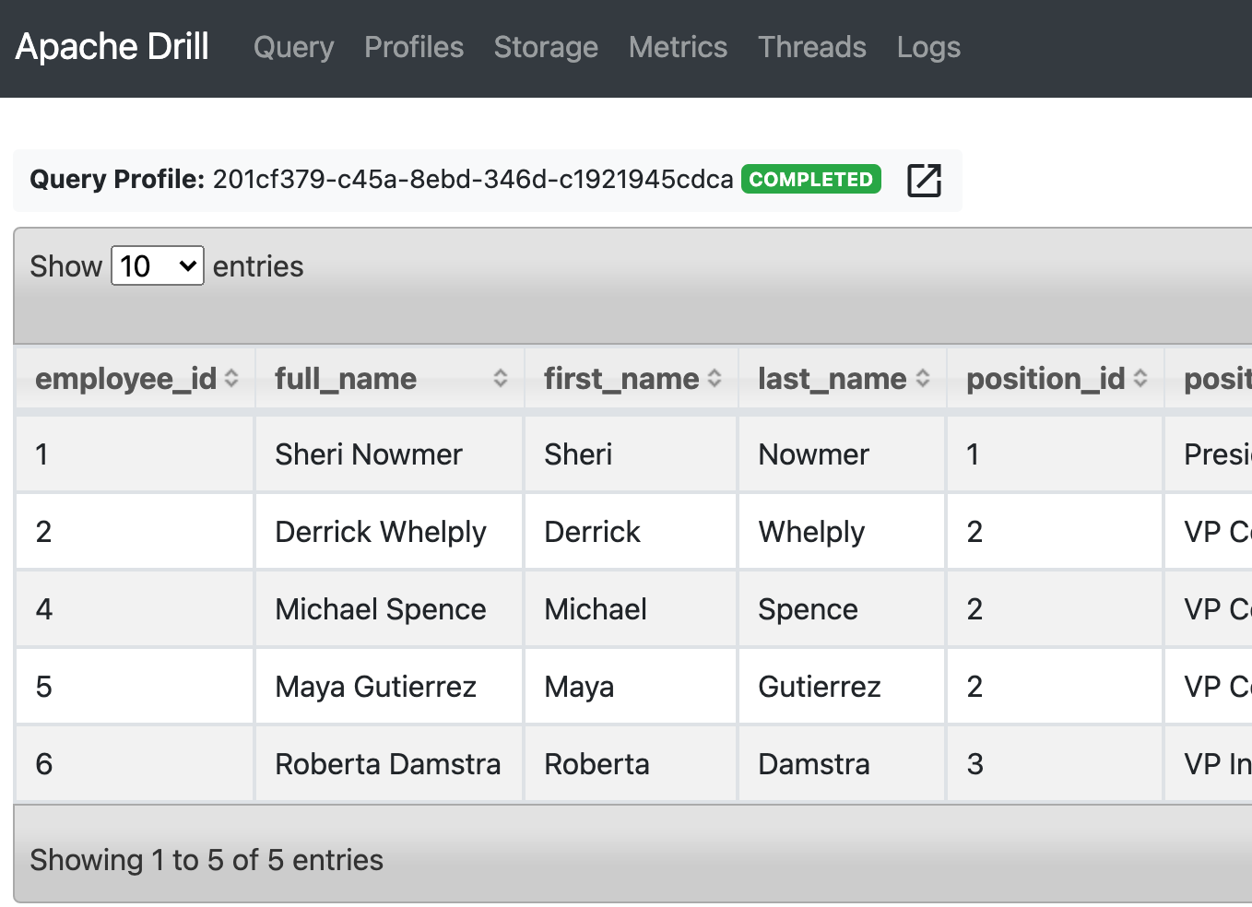This screenshot has width=1252, height=907.
Task: Click the COMPLETED status badge
Action: click(x=811, y=179)
